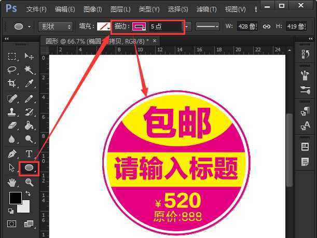
Task: Select the Eraser tool
Action: click(x=12, y=125)
